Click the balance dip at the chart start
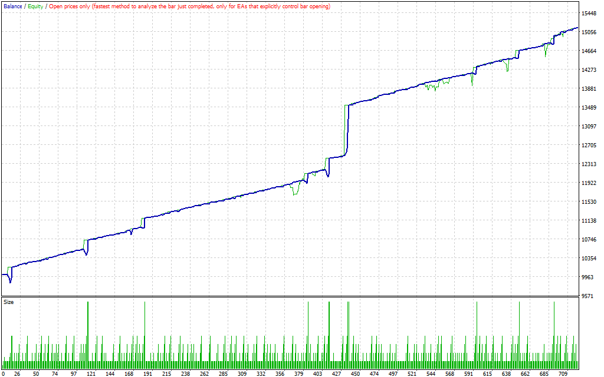Viewport: 604px width, 377px height. pos(11,281)
